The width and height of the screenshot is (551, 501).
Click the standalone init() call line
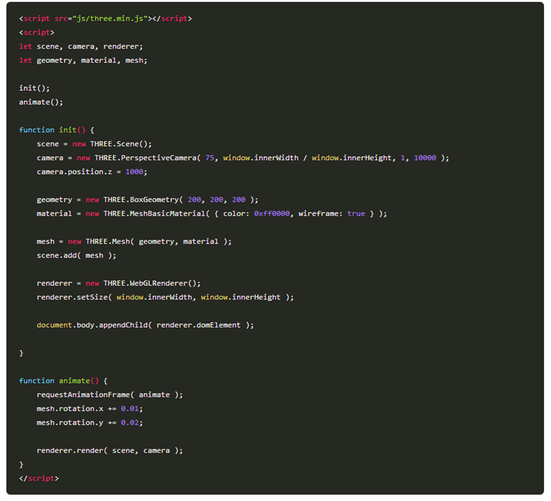[34, 88]
